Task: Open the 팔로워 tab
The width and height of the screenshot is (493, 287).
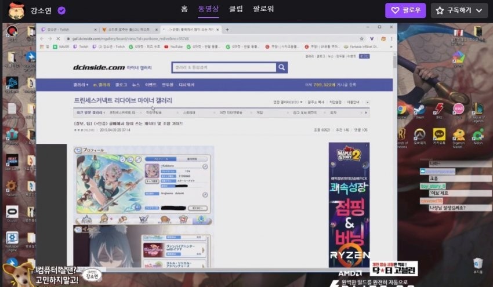Action: point(263,9)
